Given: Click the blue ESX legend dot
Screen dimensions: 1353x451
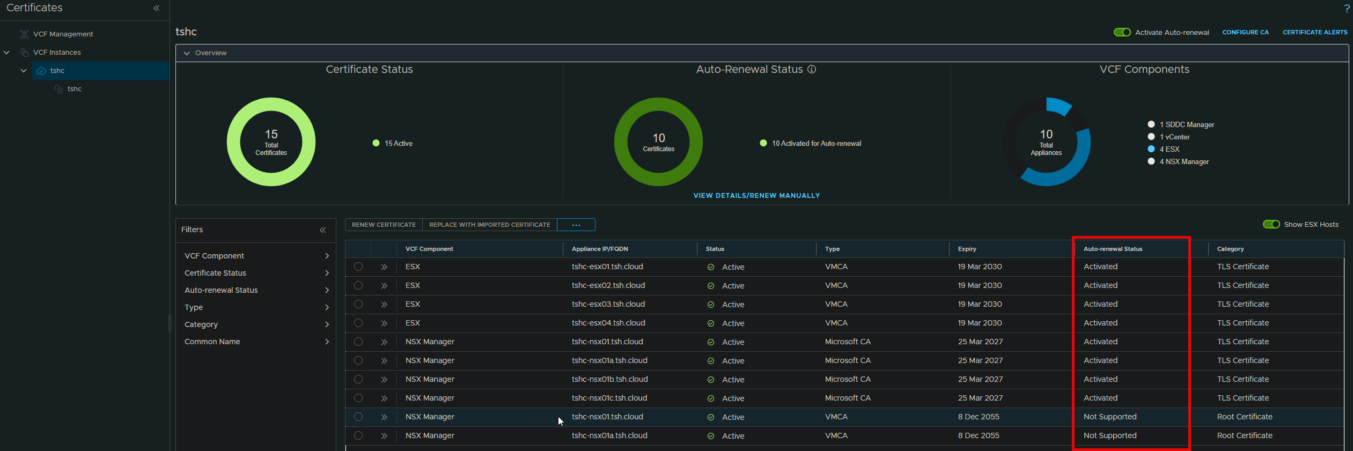Looking at the screenshot, I should pyautogui.click(x=1151, y=149).
